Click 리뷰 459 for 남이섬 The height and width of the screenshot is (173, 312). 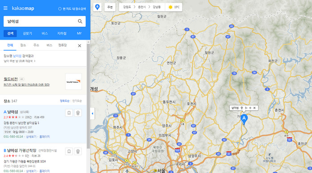tap(39, 117)
